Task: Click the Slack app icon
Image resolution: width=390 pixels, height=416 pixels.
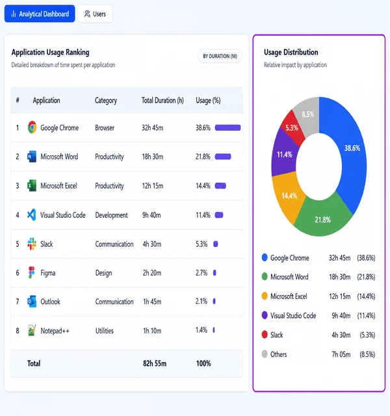Action: point(32,244)
